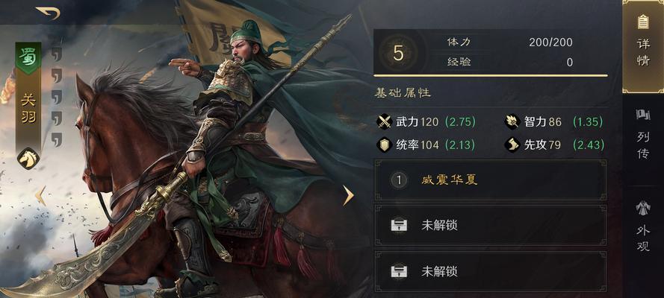Viewport: 664px width, 298px height.
Task: Tap the cavalry horse emblem icon
Action: [x=28, y=158]
